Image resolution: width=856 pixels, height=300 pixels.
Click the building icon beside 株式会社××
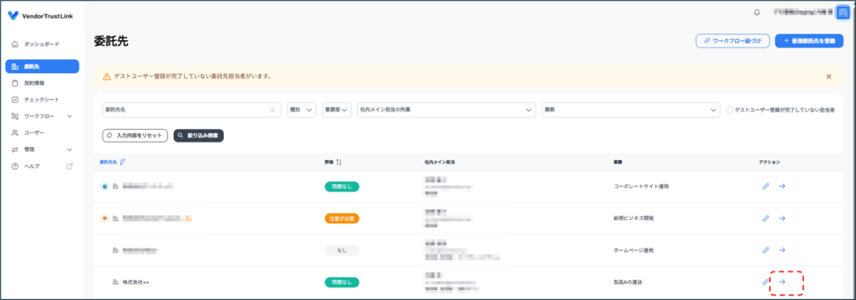[x=115, y=282]
